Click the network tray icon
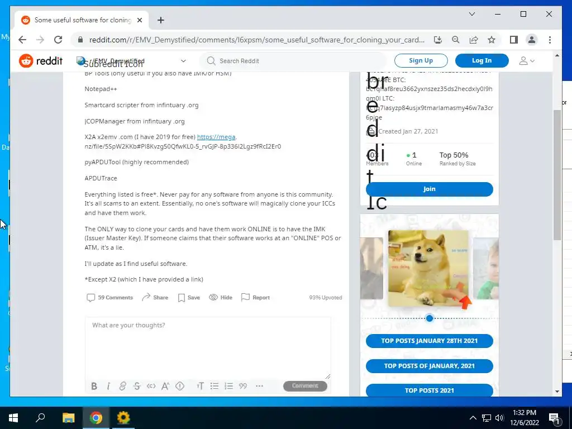572x429 pixels. click(487, 418)
